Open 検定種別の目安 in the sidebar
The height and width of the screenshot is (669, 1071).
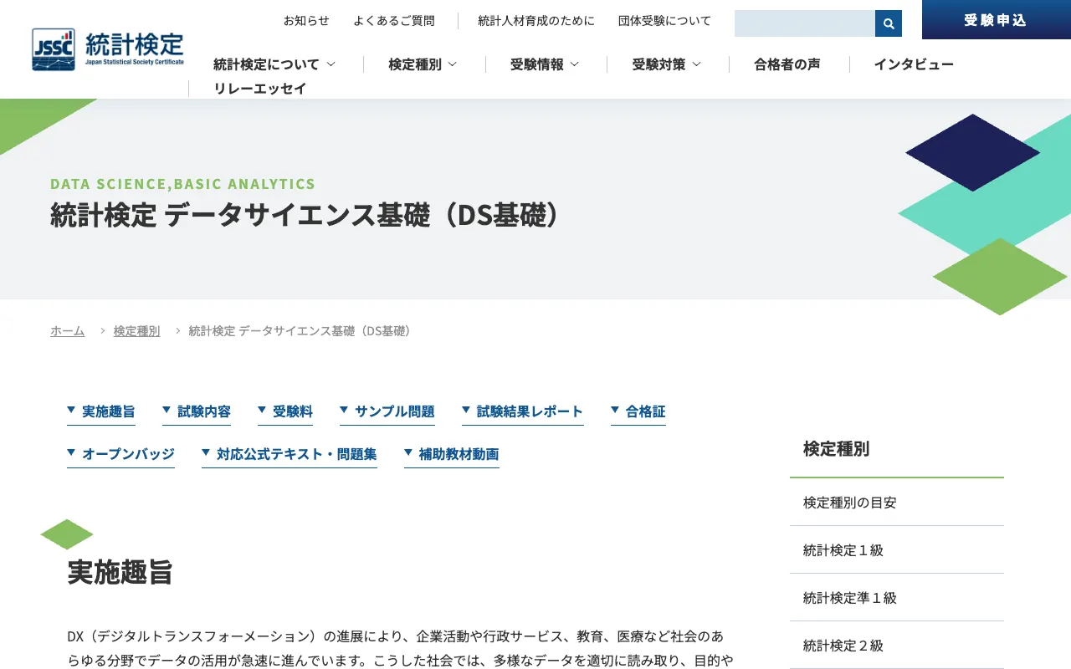[x=897, y=503]
